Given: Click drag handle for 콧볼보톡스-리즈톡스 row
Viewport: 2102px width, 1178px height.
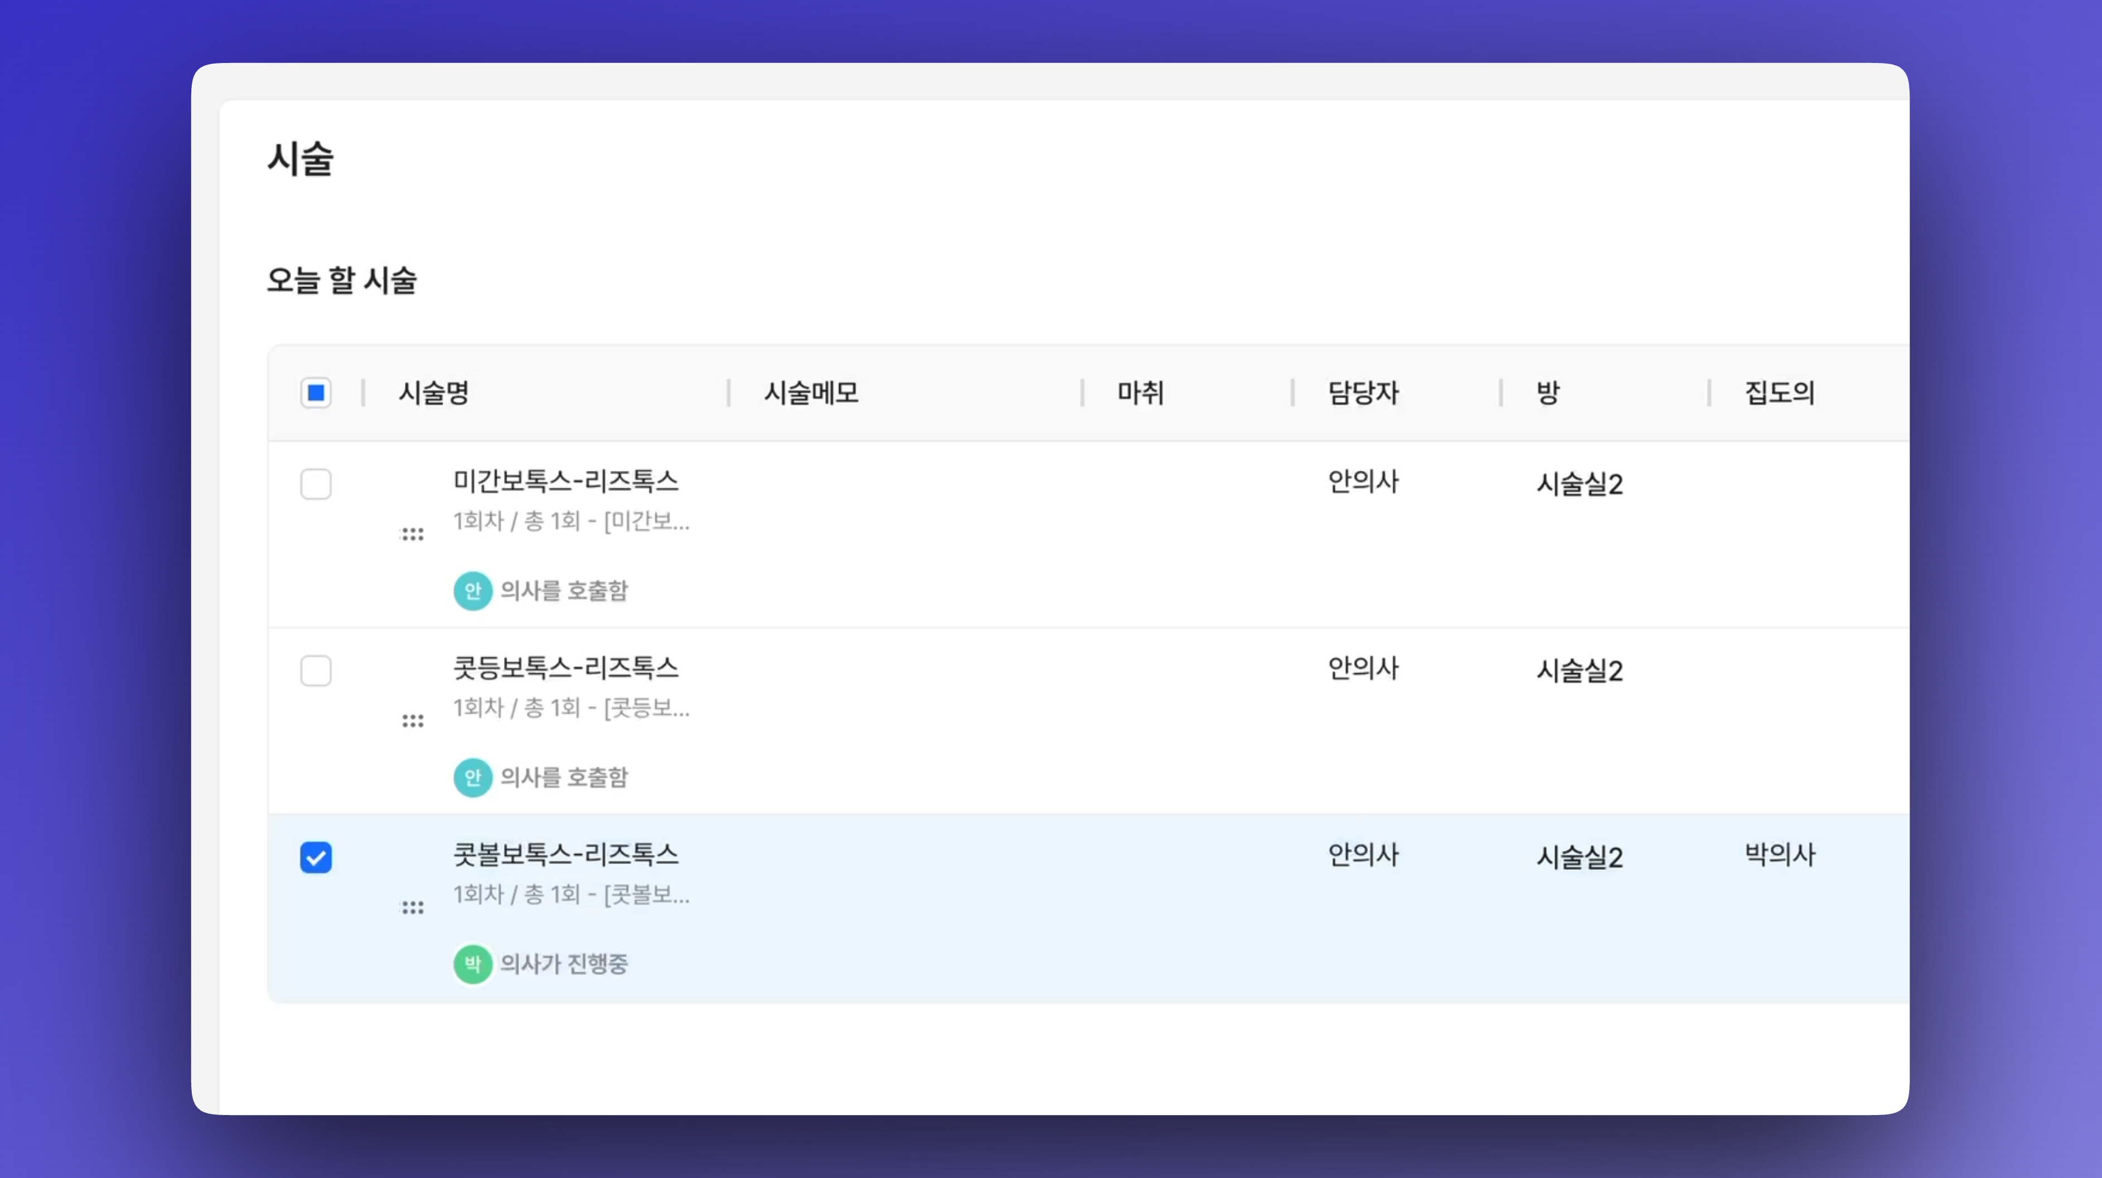Looking at the screenshot, I should [x=413, y=908].
